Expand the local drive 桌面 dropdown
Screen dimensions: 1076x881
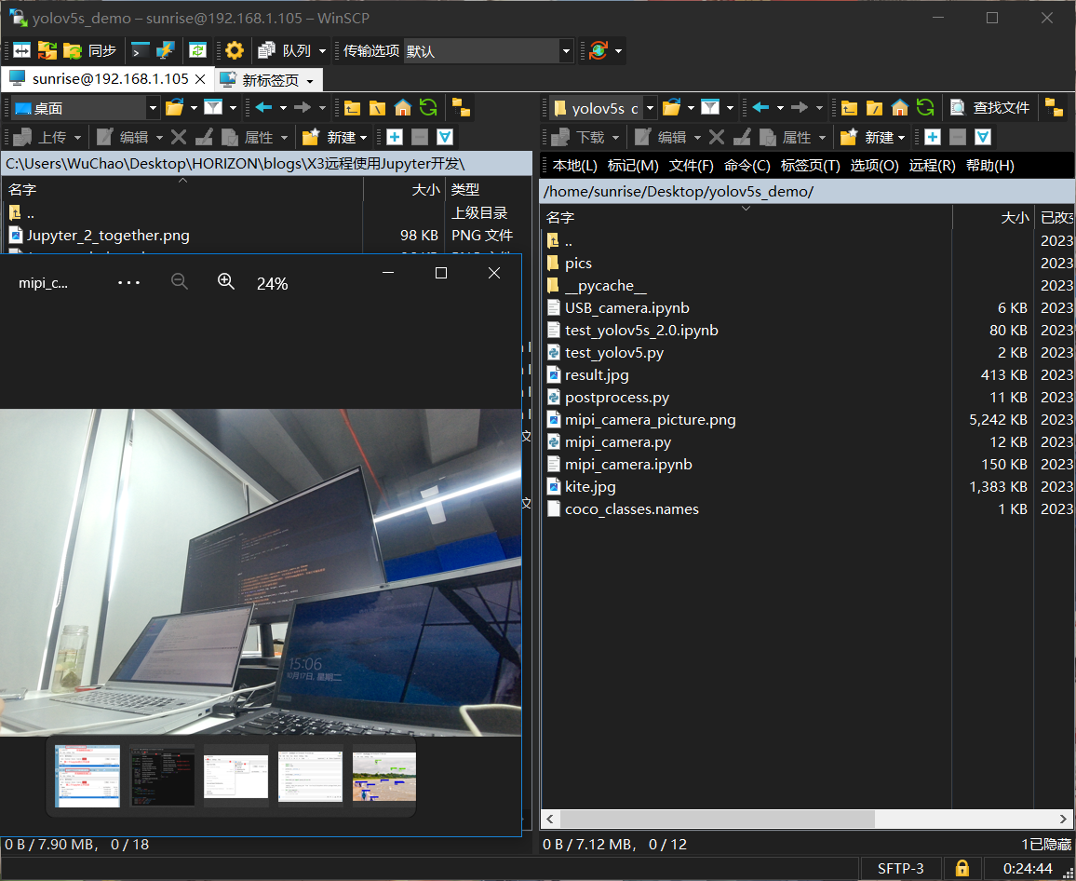(x=153, y=108)
